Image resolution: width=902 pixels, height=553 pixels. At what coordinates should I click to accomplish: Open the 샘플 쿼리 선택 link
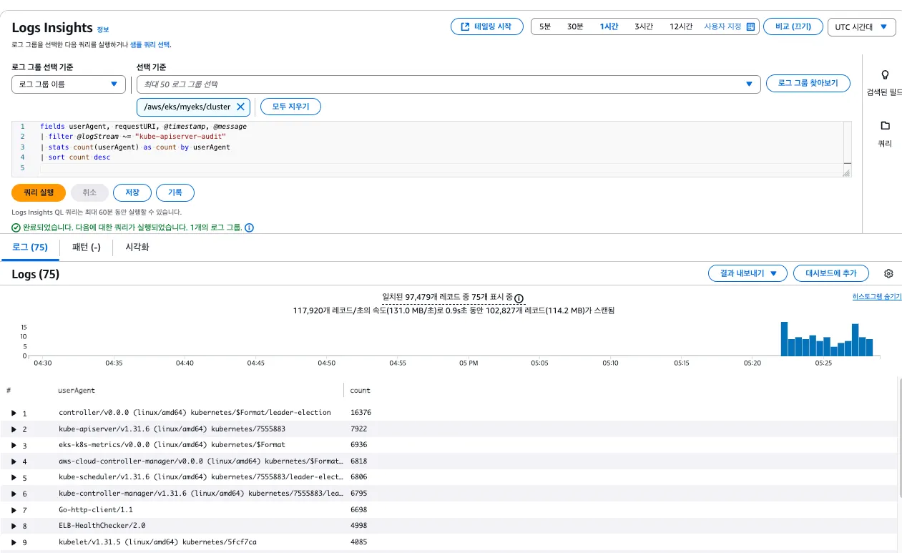149,44
